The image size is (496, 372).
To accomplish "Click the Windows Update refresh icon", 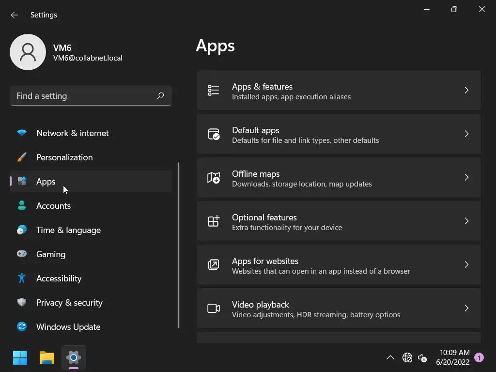I will click(22, 326).
